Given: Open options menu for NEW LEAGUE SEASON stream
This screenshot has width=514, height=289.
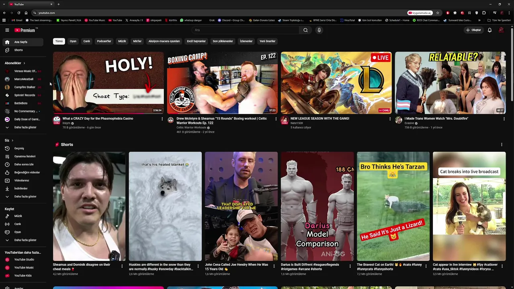Looking at the screenshot, I should pyautogui.click(x=390, y=119).
